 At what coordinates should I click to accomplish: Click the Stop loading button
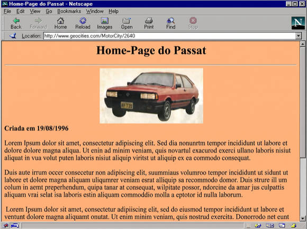[193, 23]
